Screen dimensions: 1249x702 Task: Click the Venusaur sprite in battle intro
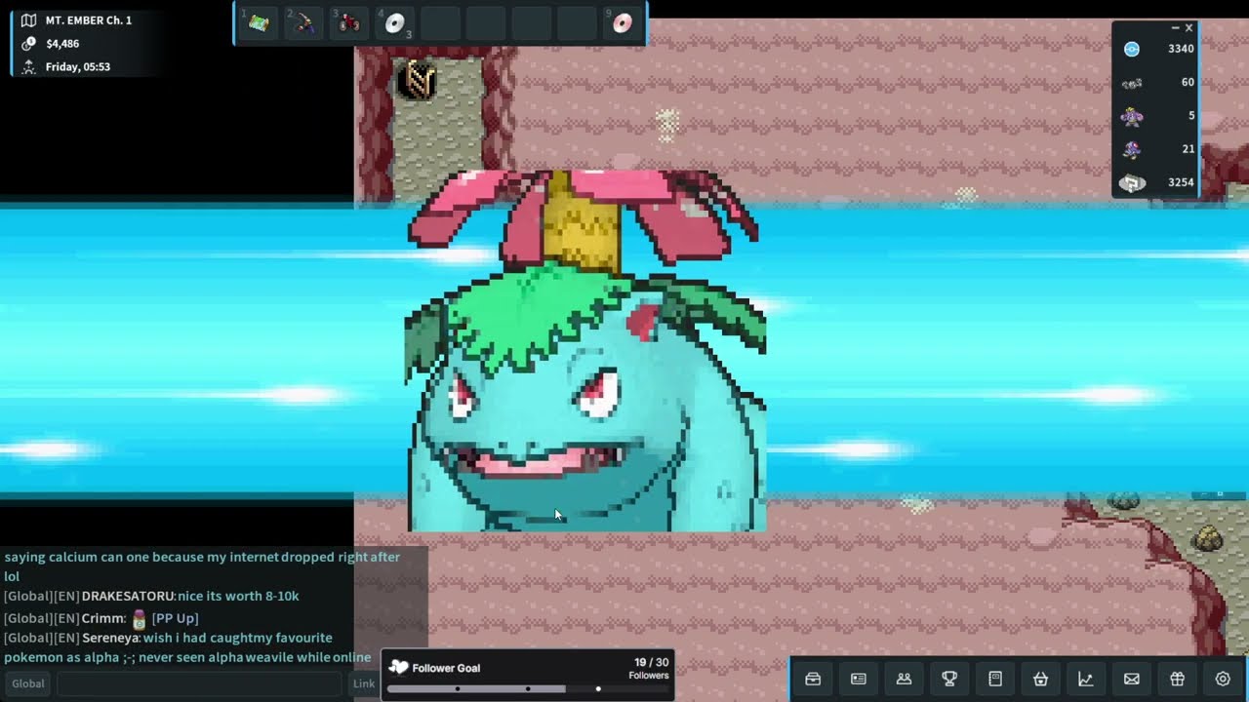click(x=585, y=351)
